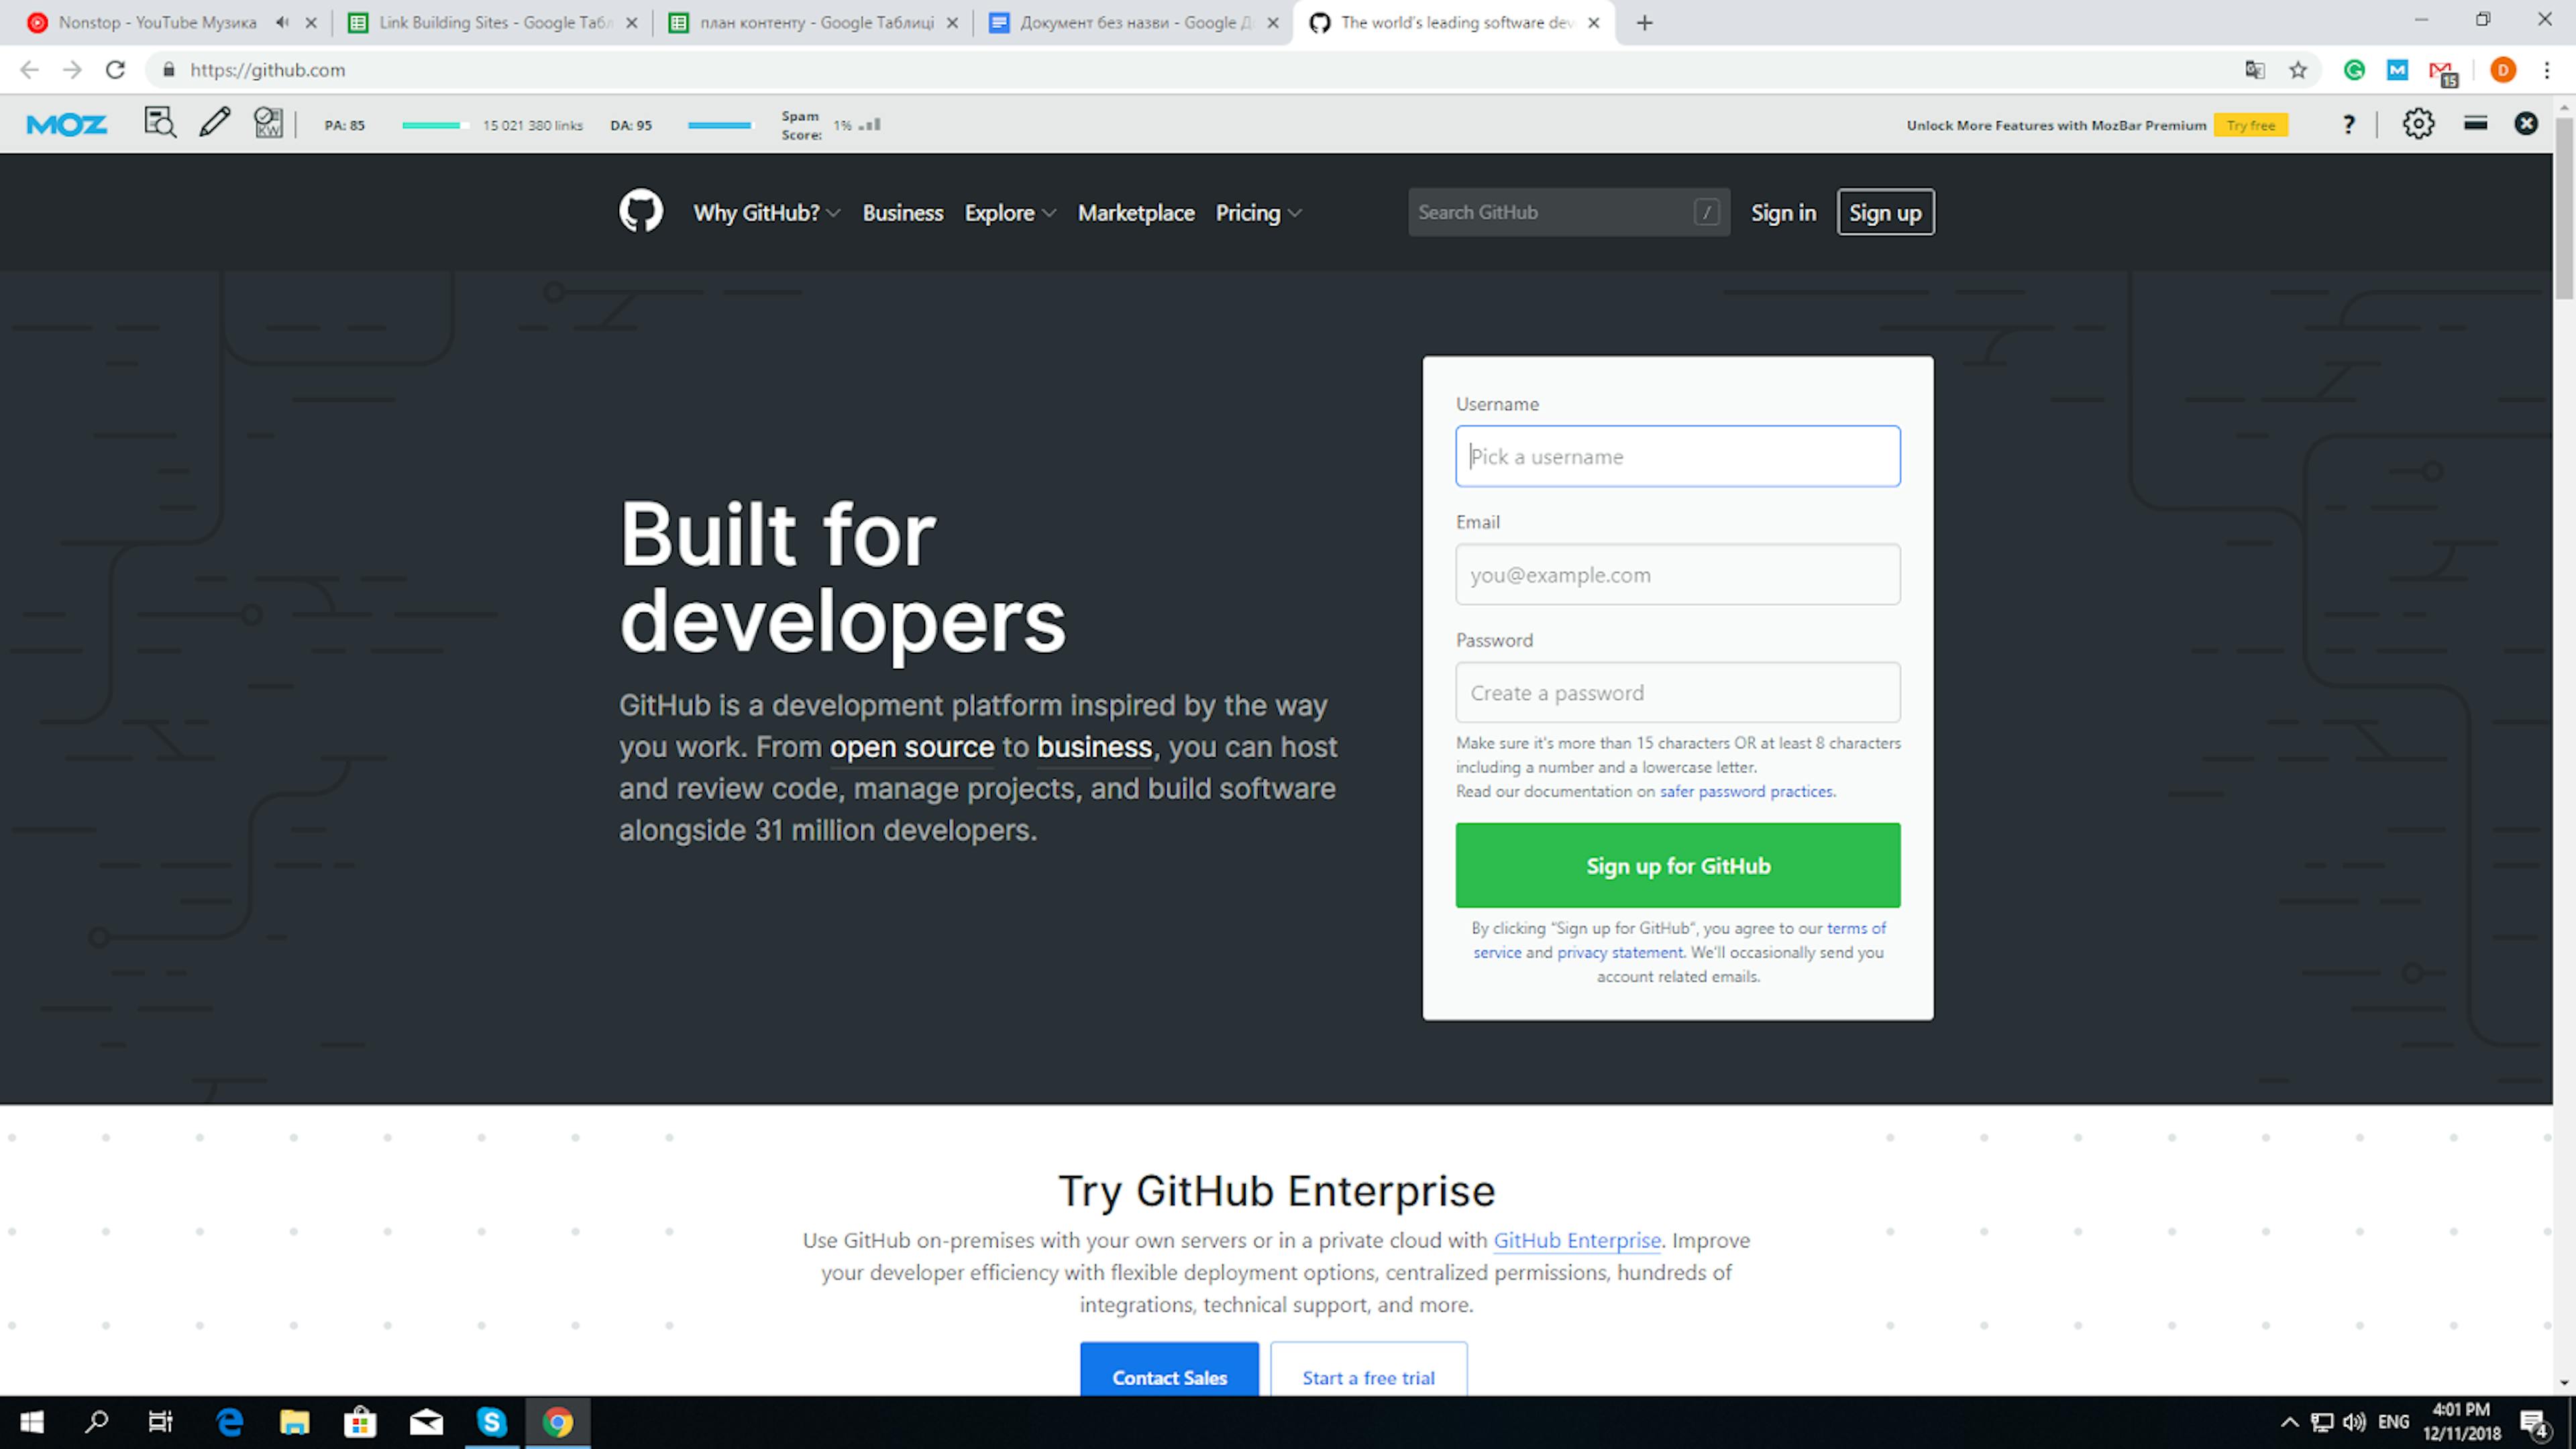
Task: Open volume control in system tray
Action: (2354, 1422)
